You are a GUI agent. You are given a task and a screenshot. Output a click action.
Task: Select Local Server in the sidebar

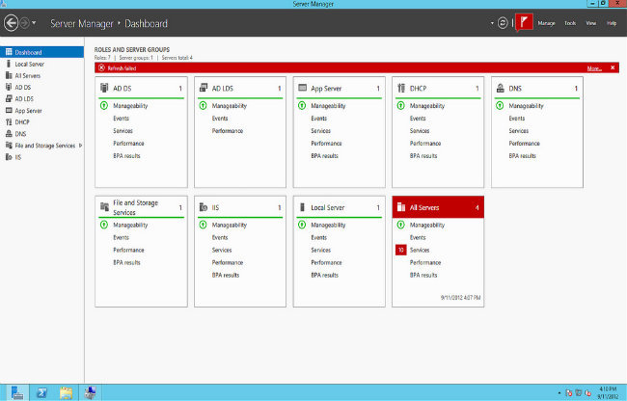coord(30,64)
